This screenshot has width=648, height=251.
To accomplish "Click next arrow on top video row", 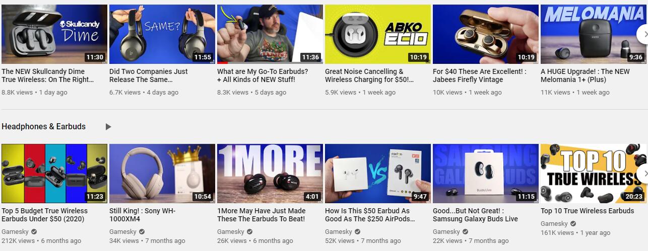I will pyautogui.click(x=643, y=34).
